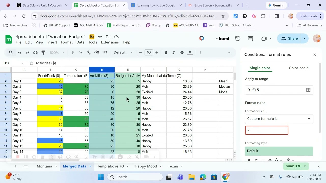Image resolution: width=326 pixels, height=183 pixels.
Task: Open the Format menu
Action: [67, 42]
